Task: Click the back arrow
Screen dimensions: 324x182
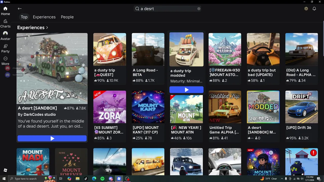Action: [x=20, y=9]
